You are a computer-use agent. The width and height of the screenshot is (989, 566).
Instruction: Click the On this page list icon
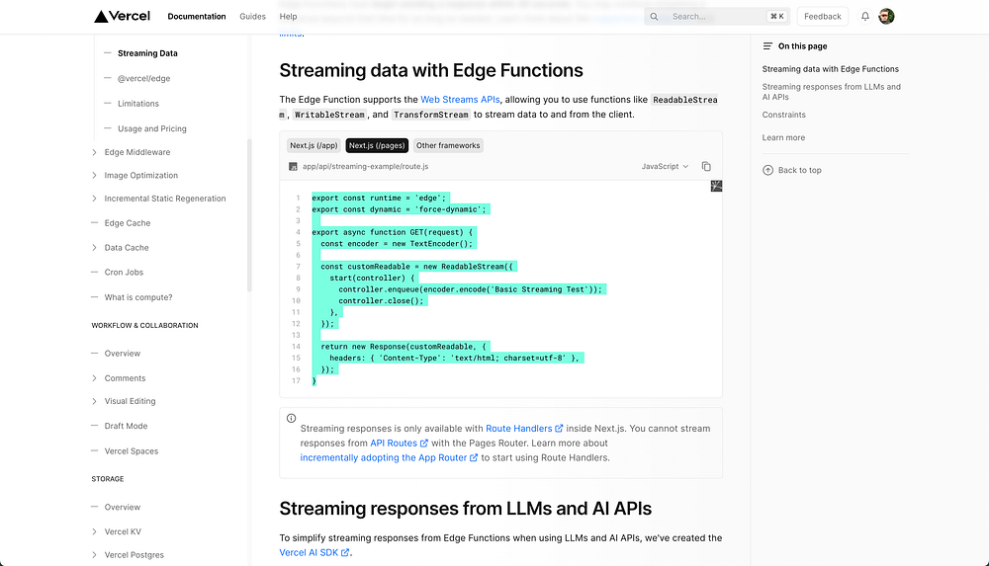point(767,46)
